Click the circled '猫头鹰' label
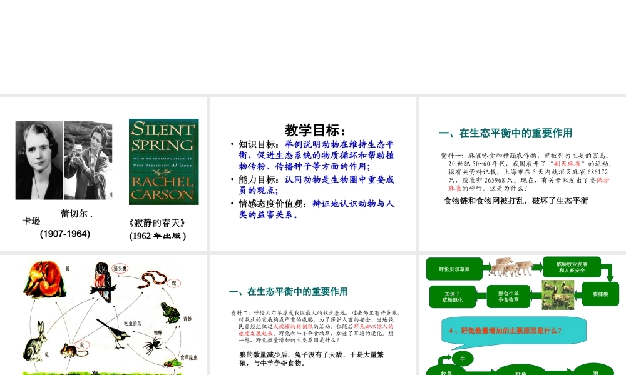The height and width of the screenshot is (375, 626). pos(120,269)
